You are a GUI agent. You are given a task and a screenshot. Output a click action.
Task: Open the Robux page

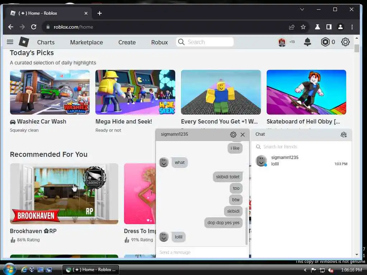159,42
